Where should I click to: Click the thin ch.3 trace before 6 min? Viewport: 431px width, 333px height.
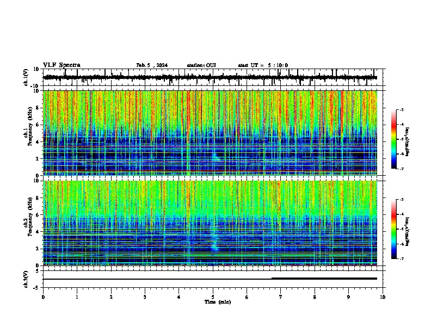point(157,279)
